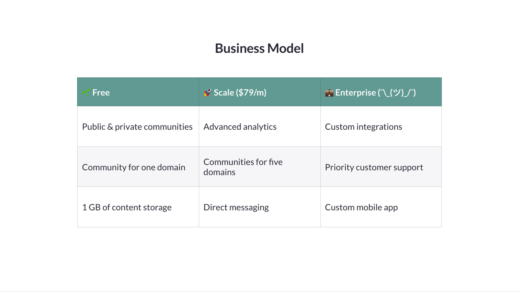Click the Free column header text
The height and width of the screenshot is (292, 520).
point(101,92)
